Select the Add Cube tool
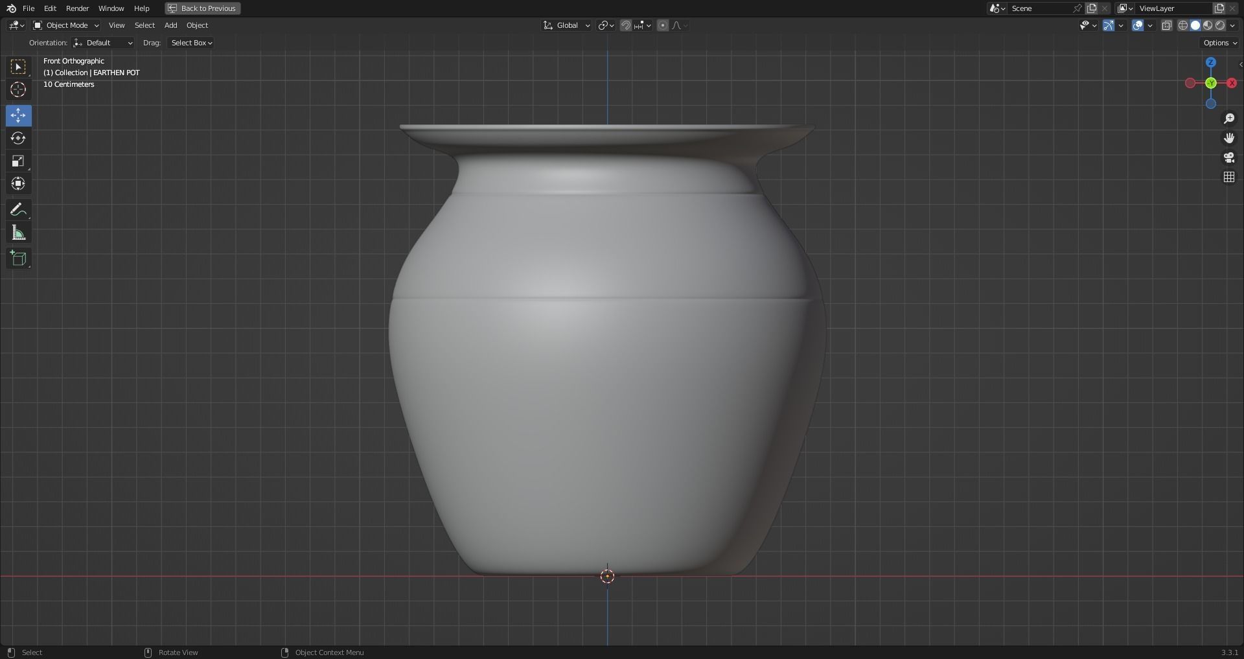1244x659 pixels. pos(18,259)
